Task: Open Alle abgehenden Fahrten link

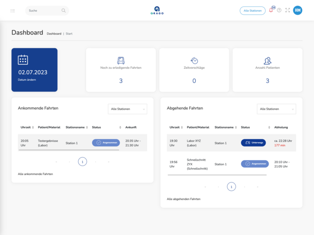Action: click(183, 199)
